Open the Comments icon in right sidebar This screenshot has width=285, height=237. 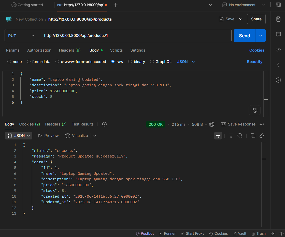(278, 34)
